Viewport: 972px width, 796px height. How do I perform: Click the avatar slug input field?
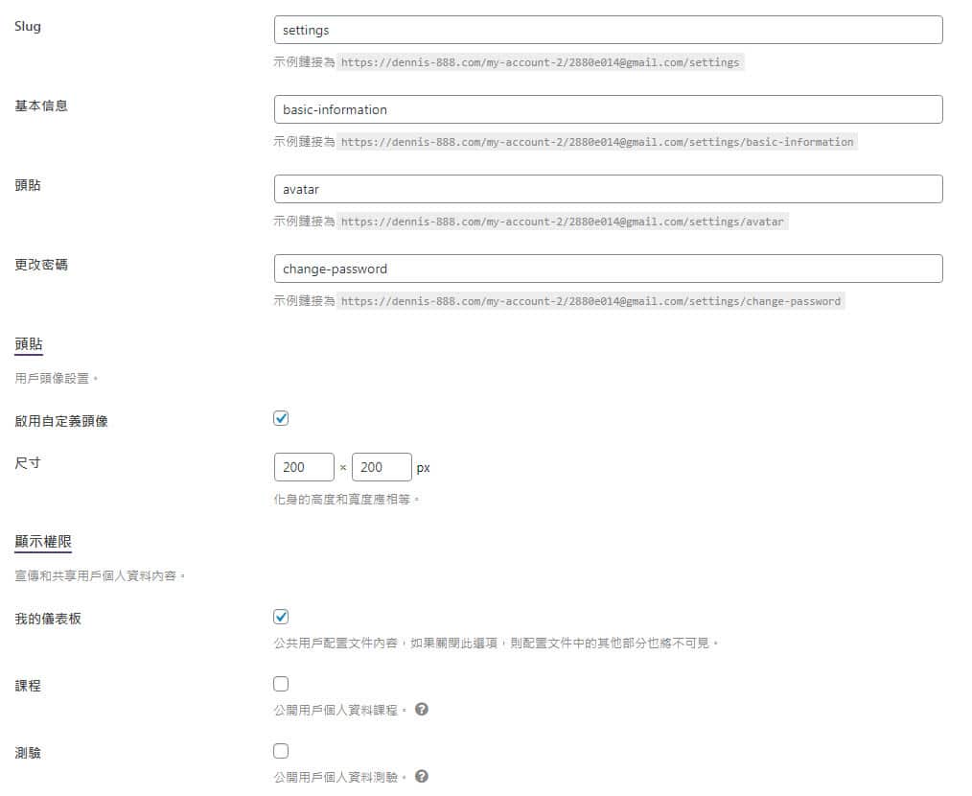(608, 189)
